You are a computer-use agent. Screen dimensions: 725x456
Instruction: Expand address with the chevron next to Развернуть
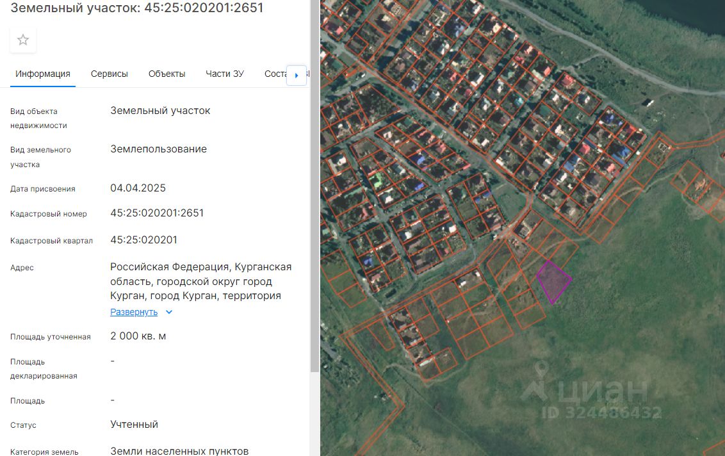point(169,312)
